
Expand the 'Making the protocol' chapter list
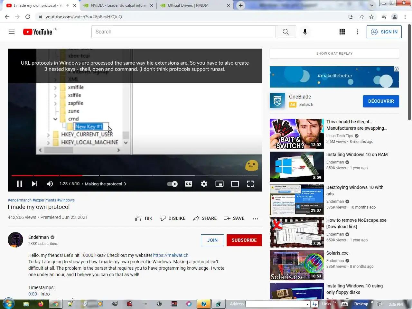pyautogui.click(x=106, y=184)
